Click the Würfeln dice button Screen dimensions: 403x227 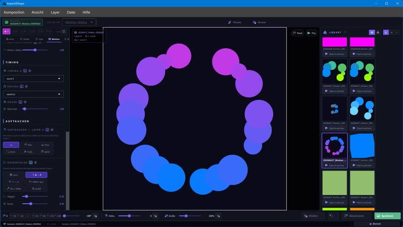[x=311, y=216]
